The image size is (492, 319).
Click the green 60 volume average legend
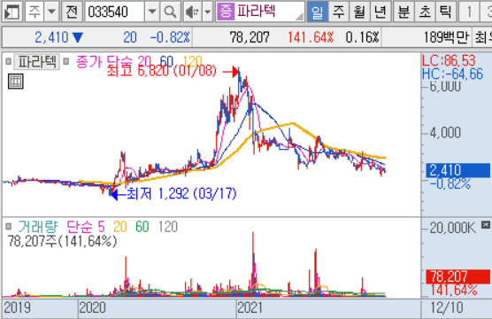[x=142, y=226]
